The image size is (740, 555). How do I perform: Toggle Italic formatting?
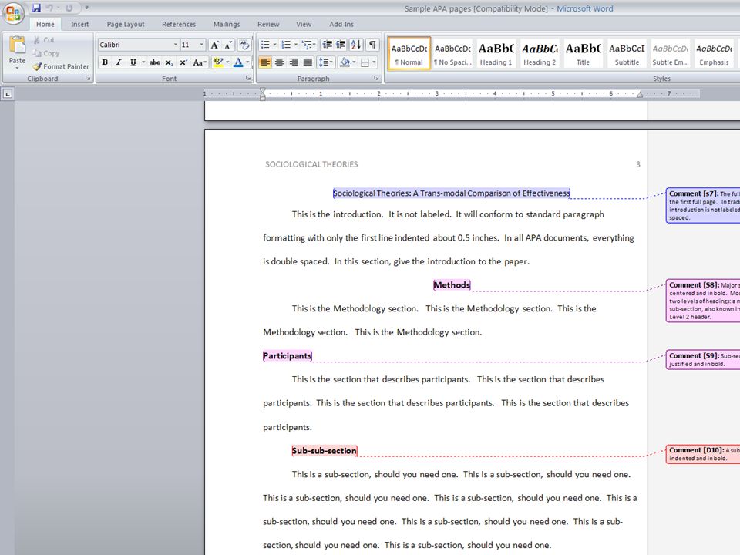click(119, 62)
